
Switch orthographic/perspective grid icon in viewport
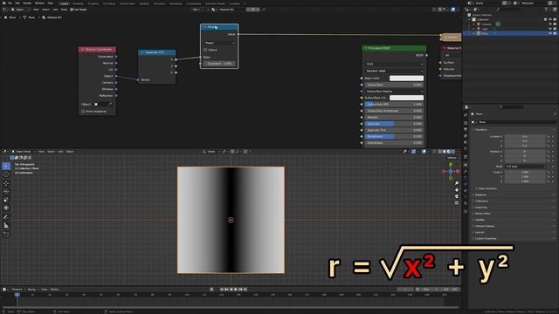pyautogui.click(x=457, y=203)
